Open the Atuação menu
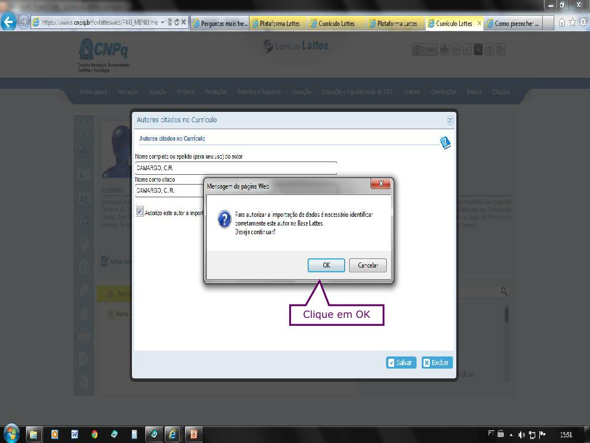Screen dimensions: 590x443 pyautogui.click(x=158, y=92)
